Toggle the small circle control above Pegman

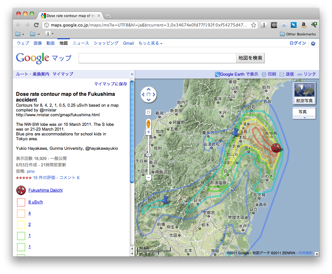148,112
